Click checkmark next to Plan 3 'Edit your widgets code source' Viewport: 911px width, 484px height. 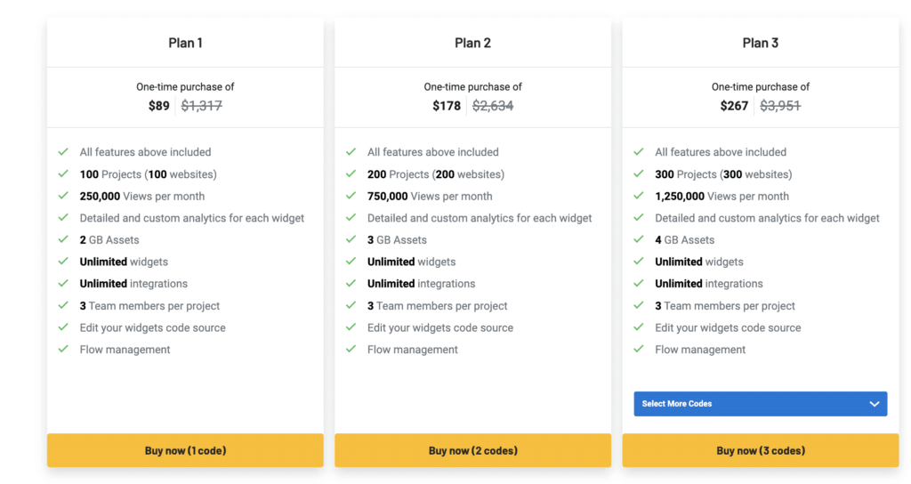click(x=639, y=327)
